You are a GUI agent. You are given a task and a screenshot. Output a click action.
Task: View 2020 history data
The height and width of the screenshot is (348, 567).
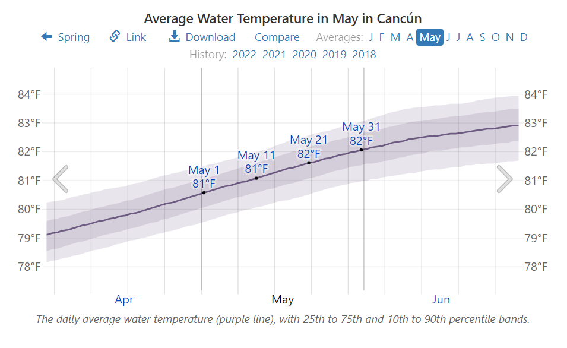coord(304,55)
